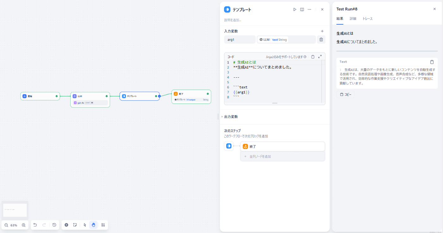This screenshot has width=443, height=233.
Task: Click the panel divider handle
Action: click(x=218, y=116)
